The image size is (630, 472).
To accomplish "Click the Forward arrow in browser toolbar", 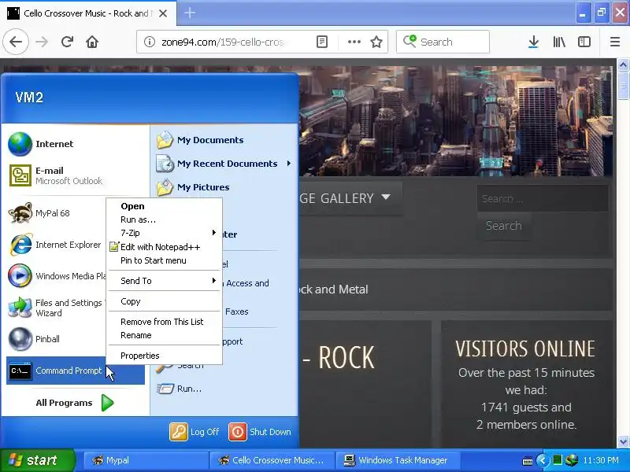I will tap(42, 42).
